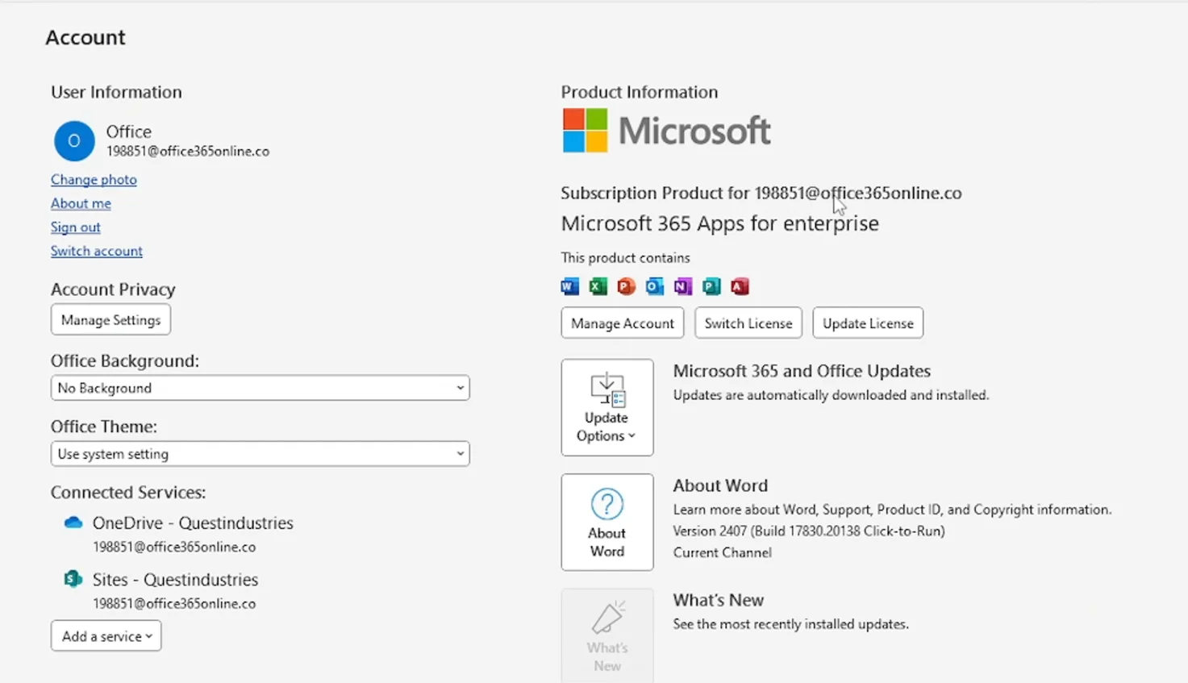Click the Office user avatar circle
Image resolution: width=1188 pixels, height=683 pixels.
[74, 141]
